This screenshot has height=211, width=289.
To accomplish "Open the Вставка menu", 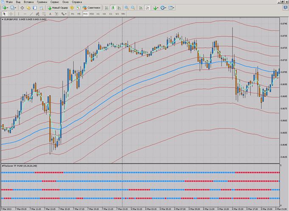I will pyautogui.click(x=28, y=2).
